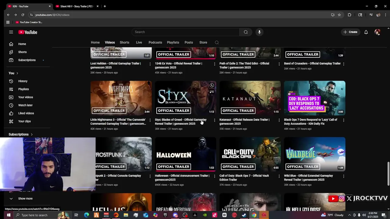Click the YouTube search input field

pos(186,32)
